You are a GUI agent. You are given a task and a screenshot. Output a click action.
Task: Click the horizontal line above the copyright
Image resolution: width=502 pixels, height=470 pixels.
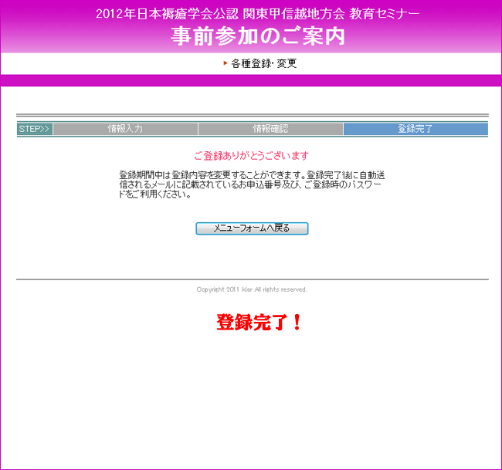click(x=252, y=279)
